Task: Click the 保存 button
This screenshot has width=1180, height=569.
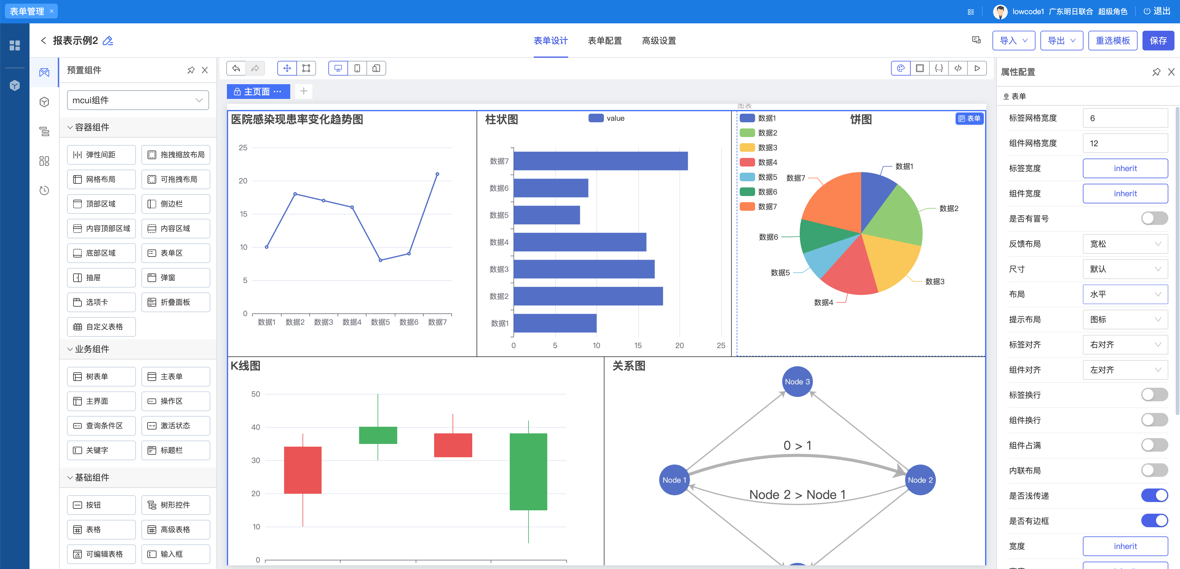Action: click(x=1158, y=41)
